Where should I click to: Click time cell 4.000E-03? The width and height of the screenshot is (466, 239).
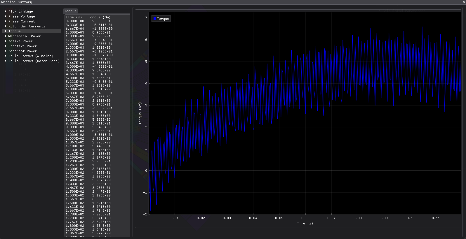pyautogui.click(x=75, y=66)
